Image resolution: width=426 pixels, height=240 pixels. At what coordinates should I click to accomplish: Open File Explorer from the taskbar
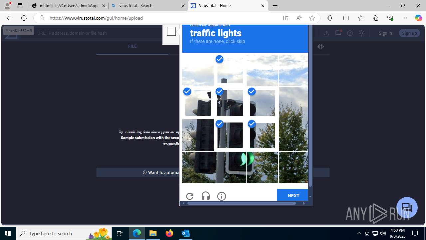(153, 233)
